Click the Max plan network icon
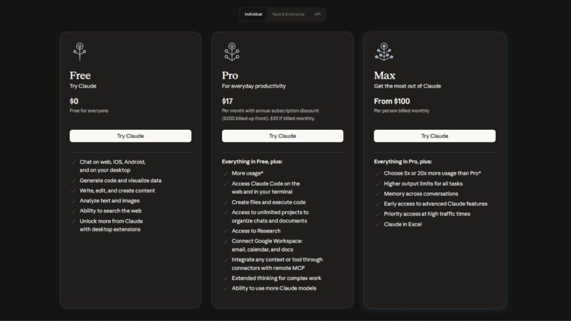This screenshot has height=321, width=571. coord(384,51)
